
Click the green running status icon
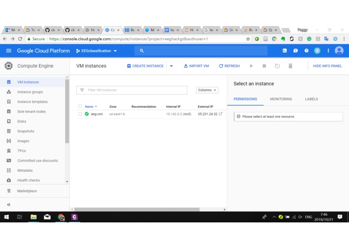(87, 114)
